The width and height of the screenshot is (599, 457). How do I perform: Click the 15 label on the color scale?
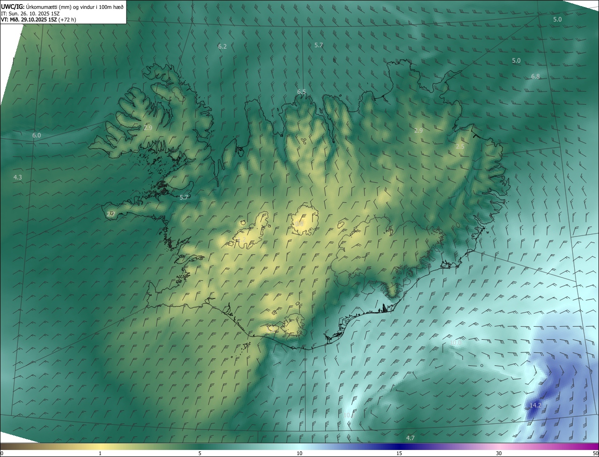[x=399, y=453]
